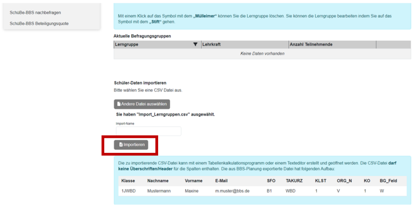Screen dimensions: 414x207
Task: Choose another file via Andere Datei auswählen
Action: click(142, 104)
